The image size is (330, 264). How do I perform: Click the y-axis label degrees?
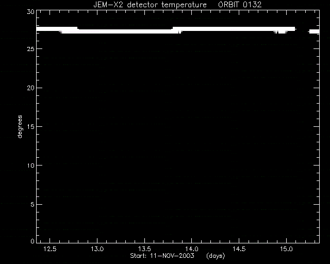[20, 126]
